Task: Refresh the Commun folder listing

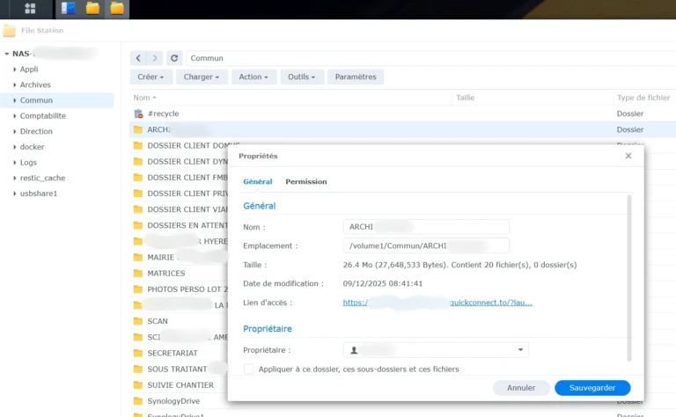Action: pos(174,58)
